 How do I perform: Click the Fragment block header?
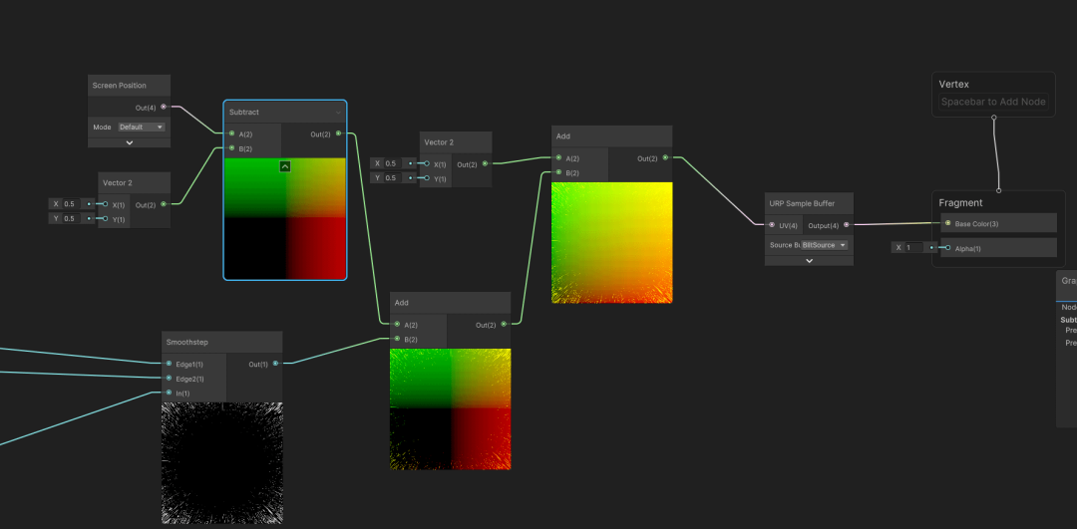[960, 202]
